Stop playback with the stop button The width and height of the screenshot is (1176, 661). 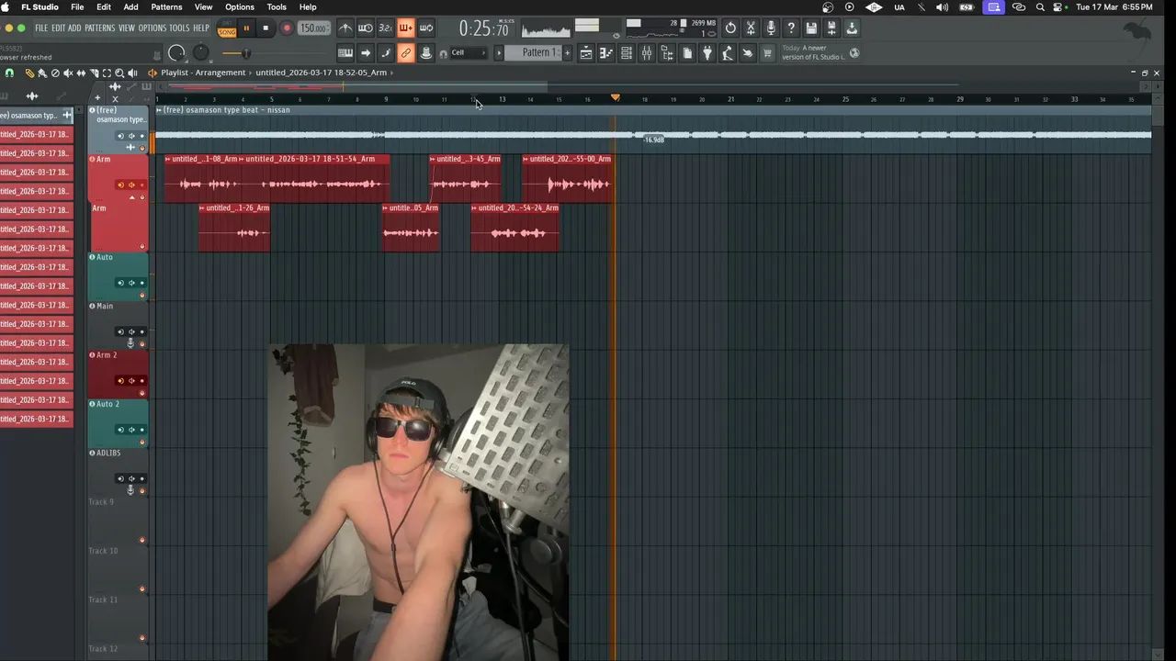tap(266, 28)
